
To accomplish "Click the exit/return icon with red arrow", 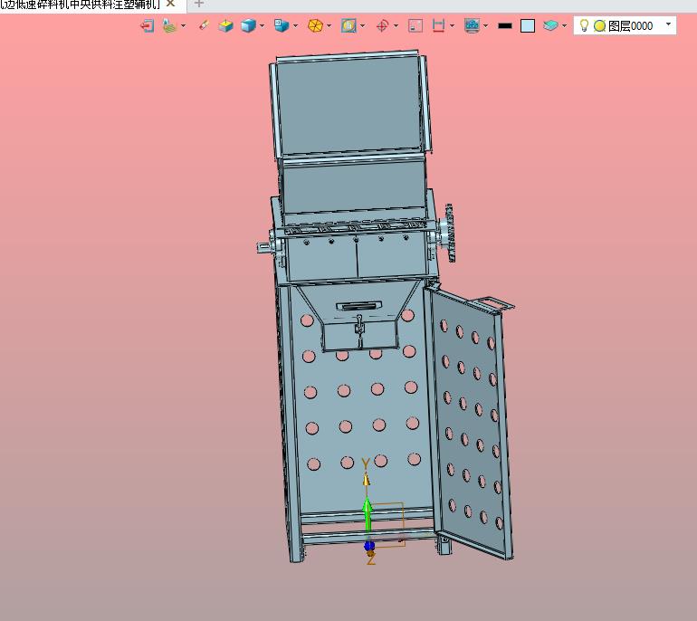I will point(148,25).
